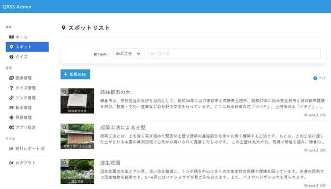Image resolution: width=331 pixels, height=189 pixels.
Task: Click the QRSS Admin header title
Action: [17, 6]
